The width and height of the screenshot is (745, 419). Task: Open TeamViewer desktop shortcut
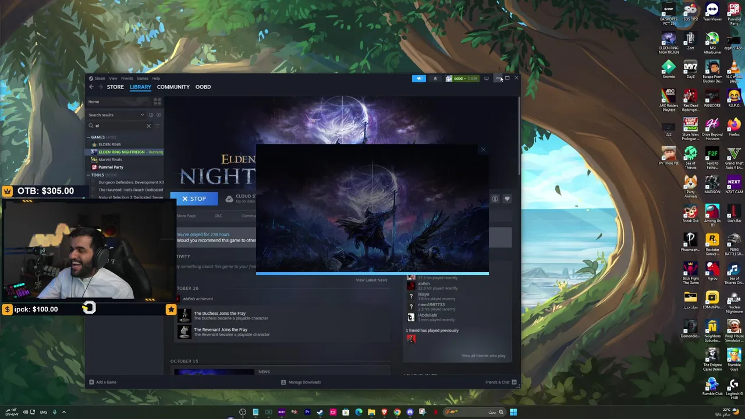coord(712,13)
